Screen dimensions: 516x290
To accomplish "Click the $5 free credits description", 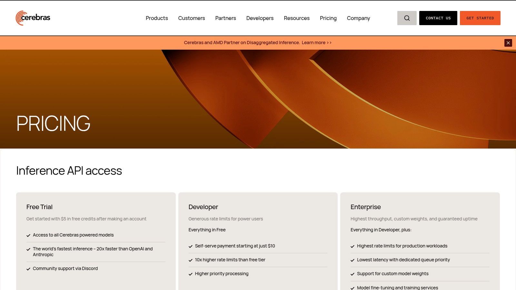I will pos(86,219).
